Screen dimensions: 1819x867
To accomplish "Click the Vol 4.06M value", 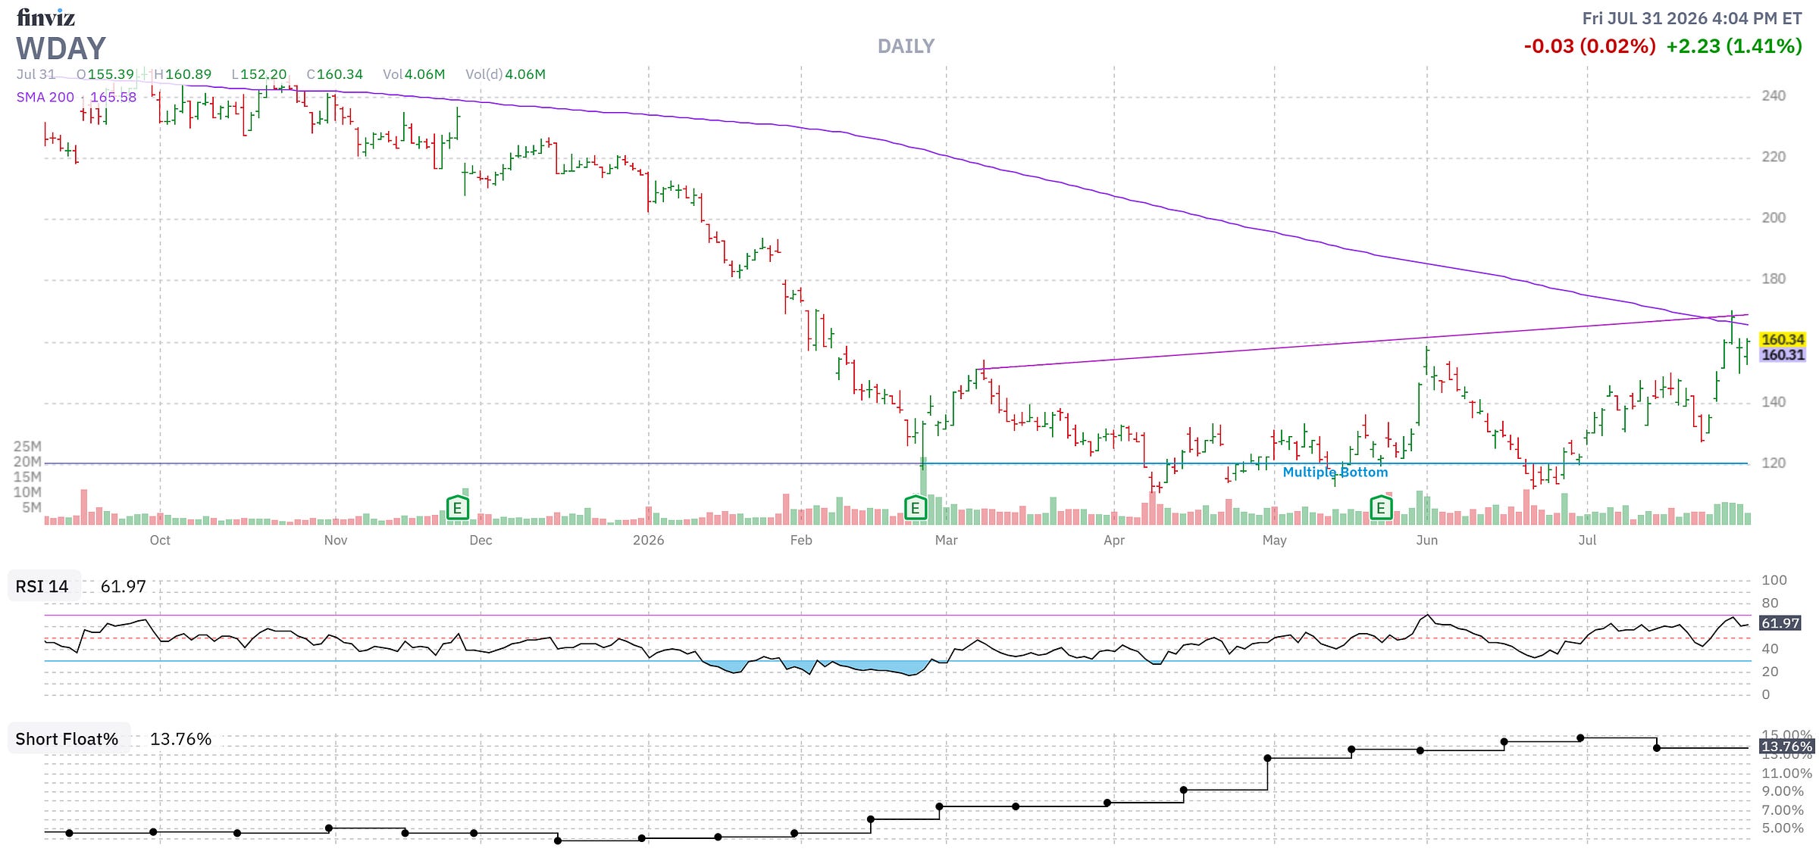I will (x=414, y=74).
